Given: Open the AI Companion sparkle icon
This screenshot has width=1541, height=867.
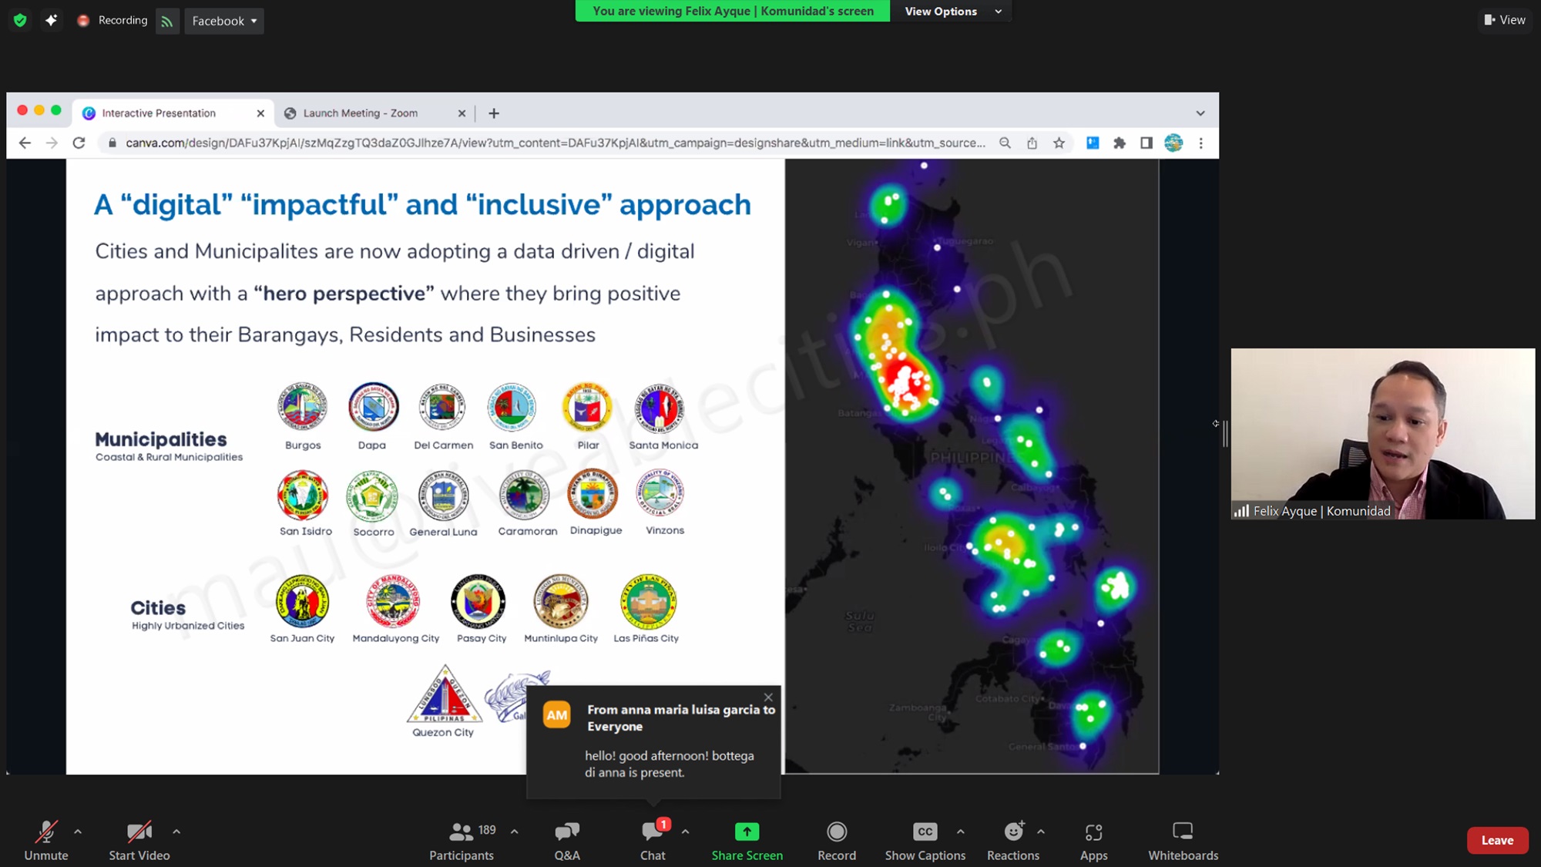Looking at the screenshot, I should [x=51, y=21].
